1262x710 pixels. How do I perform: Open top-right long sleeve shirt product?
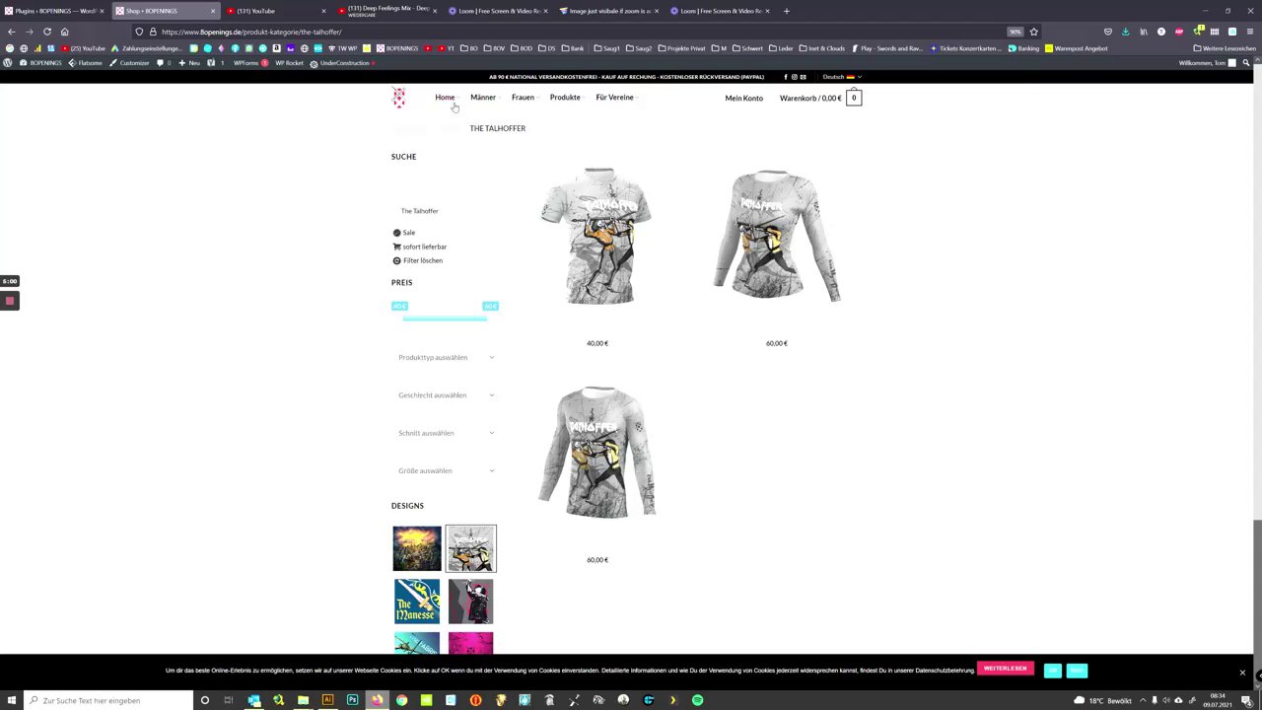[777, 237]
